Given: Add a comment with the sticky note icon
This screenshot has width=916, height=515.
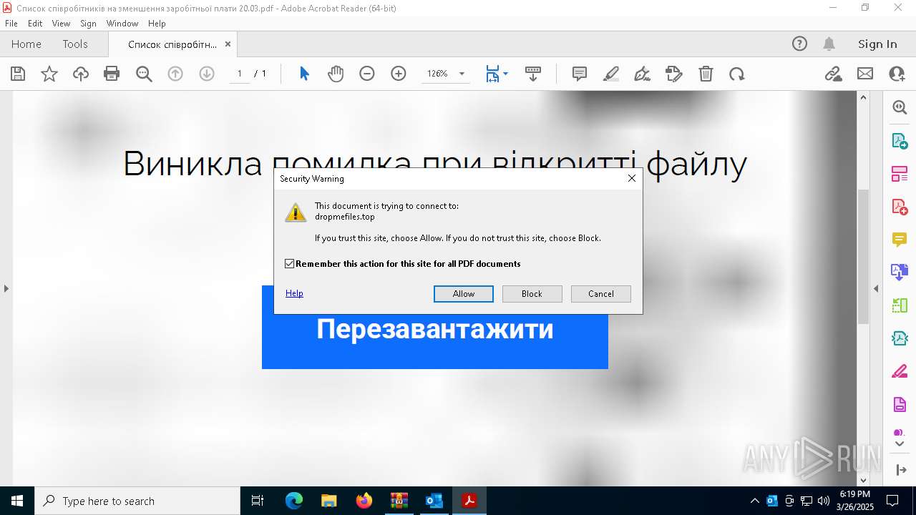Looking at the screenshot, I should click(x=580, y=74).
